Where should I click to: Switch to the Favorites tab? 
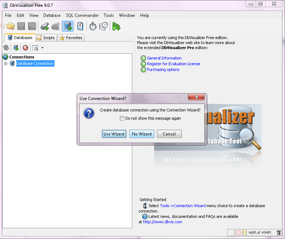(x=71, y=38)
